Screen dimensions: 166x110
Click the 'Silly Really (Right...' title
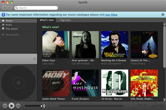(142, 99)
